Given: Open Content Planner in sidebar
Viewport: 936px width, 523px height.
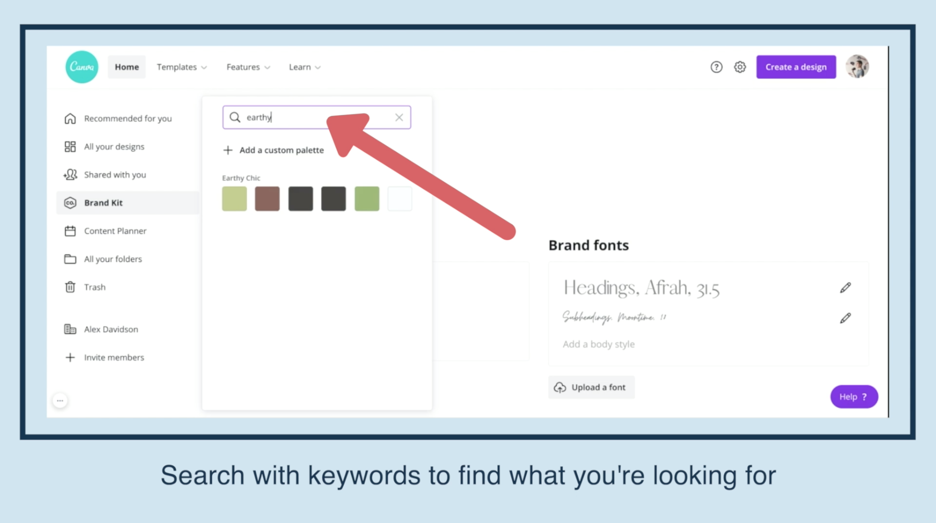Looking at the screenshot, I should 115,231.
